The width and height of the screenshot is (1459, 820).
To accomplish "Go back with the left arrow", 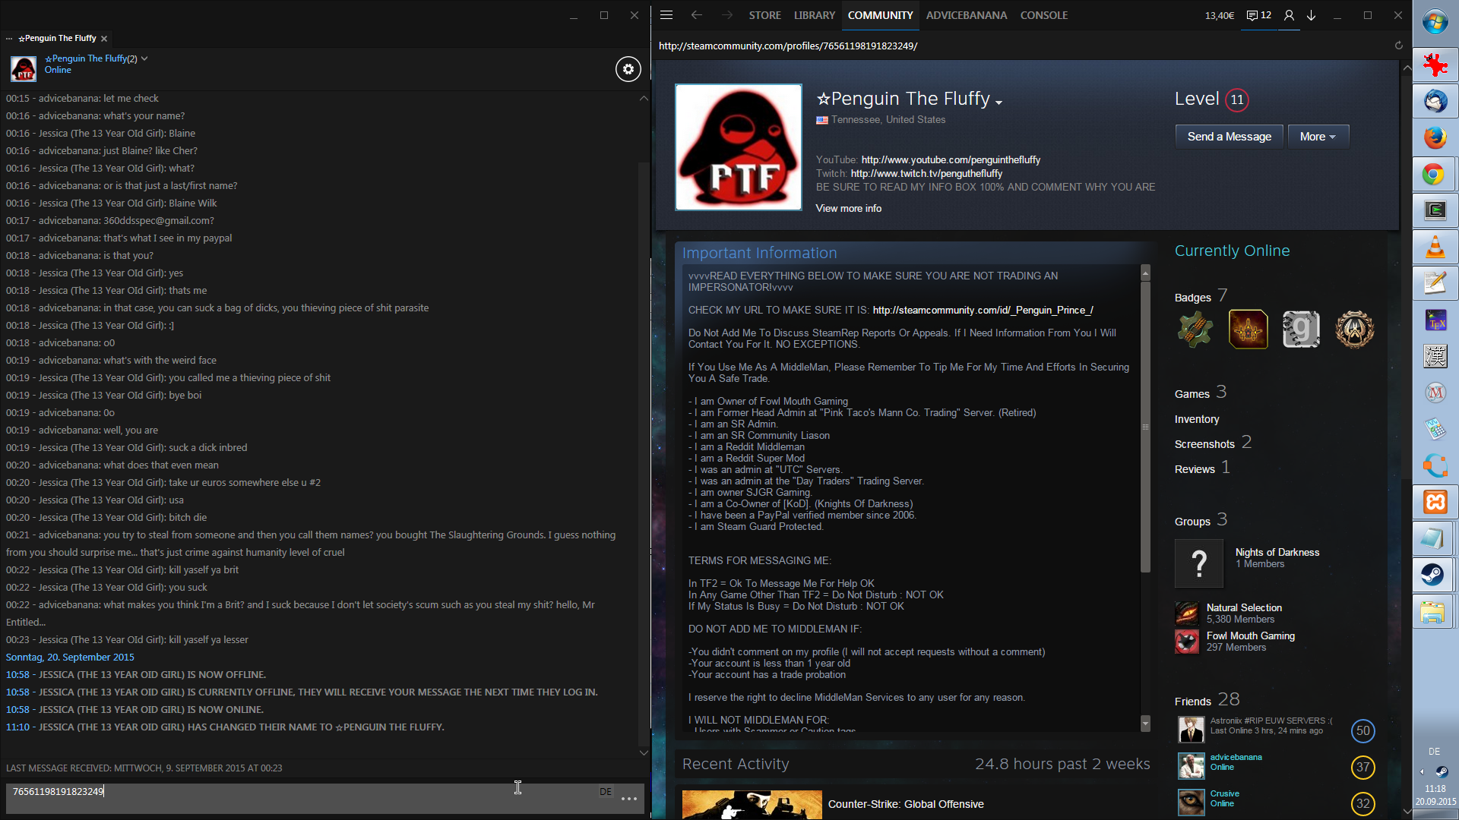I will tap(696, 15).
